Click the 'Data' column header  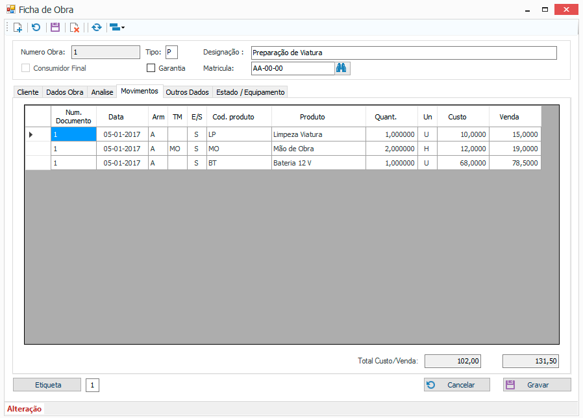coord(122,117)
